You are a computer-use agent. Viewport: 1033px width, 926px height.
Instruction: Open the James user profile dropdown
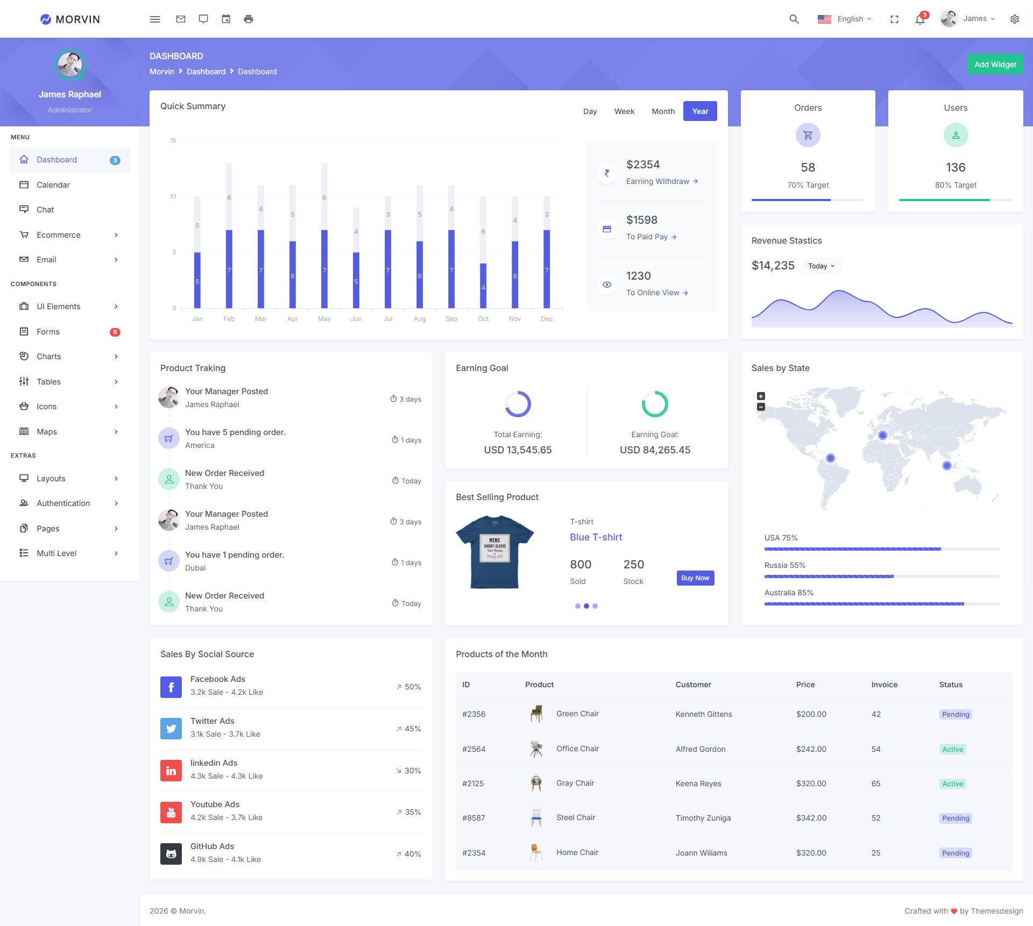coord(968,19)
